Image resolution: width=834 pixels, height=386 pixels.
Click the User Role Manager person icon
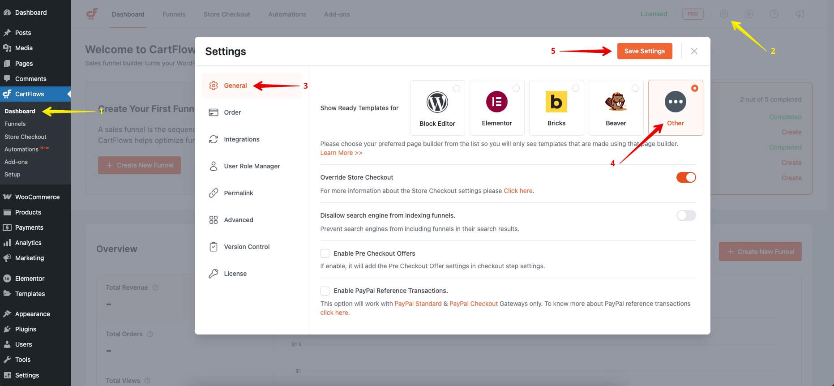coord(214,166)
